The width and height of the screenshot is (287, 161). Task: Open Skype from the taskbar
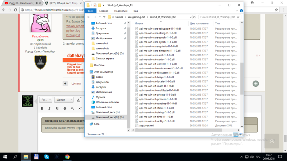pyautogui.click(x=47, y=157)
